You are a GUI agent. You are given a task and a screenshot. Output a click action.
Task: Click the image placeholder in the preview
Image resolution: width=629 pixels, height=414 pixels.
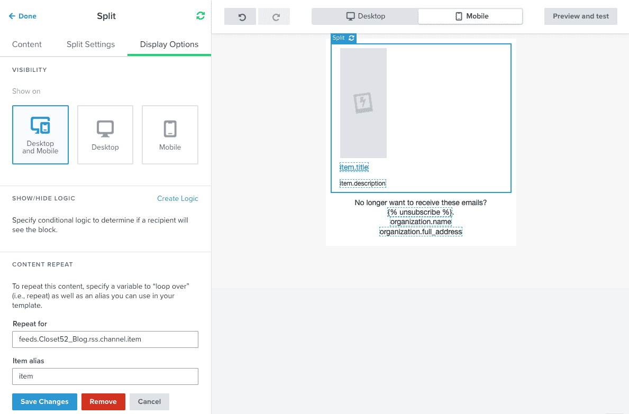pyautogui.click(x=363, y=103)
